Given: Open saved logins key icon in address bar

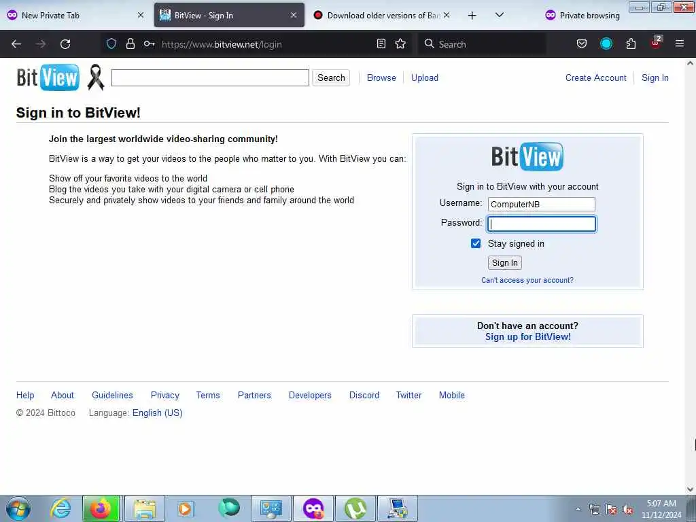Looking at the screenshot, I should point(149,43).
